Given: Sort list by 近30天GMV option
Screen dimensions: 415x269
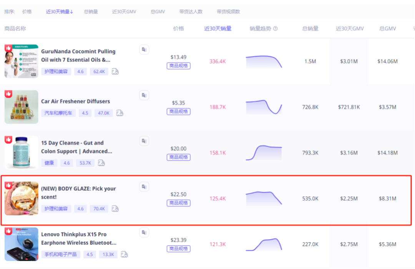Looking at the screenshot, I should [124, 11].
